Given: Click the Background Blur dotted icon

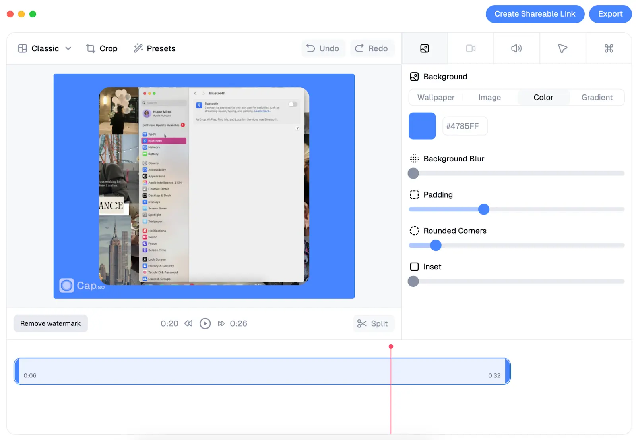Looking at the screenshot, I should click(x=414, y=159).
